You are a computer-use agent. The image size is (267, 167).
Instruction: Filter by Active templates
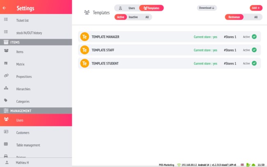point(120,17)
